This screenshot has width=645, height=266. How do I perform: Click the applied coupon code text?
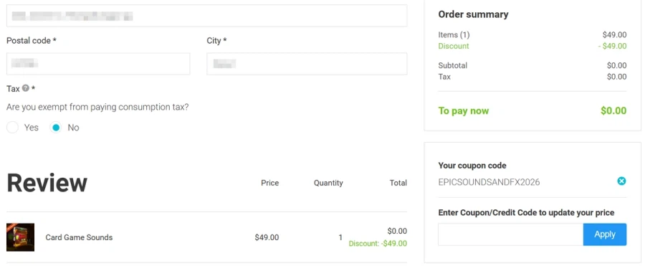(489, 182)
